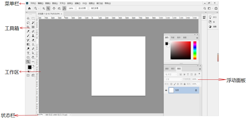
Task: Toggle lock all padlock icon
Action: (185, 84)
